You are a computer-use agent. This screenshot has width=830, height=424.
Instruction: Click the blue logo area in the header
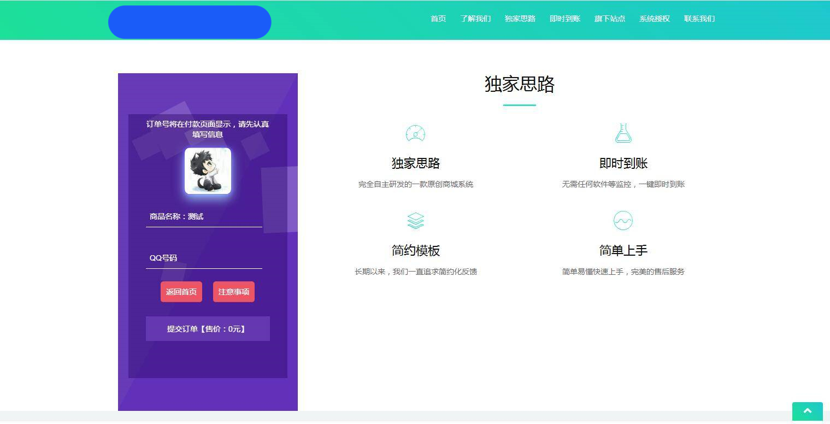[x=190, y=22]
